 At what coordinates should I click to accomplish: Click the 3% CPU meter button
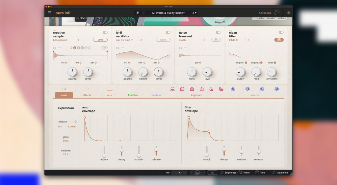212,173
